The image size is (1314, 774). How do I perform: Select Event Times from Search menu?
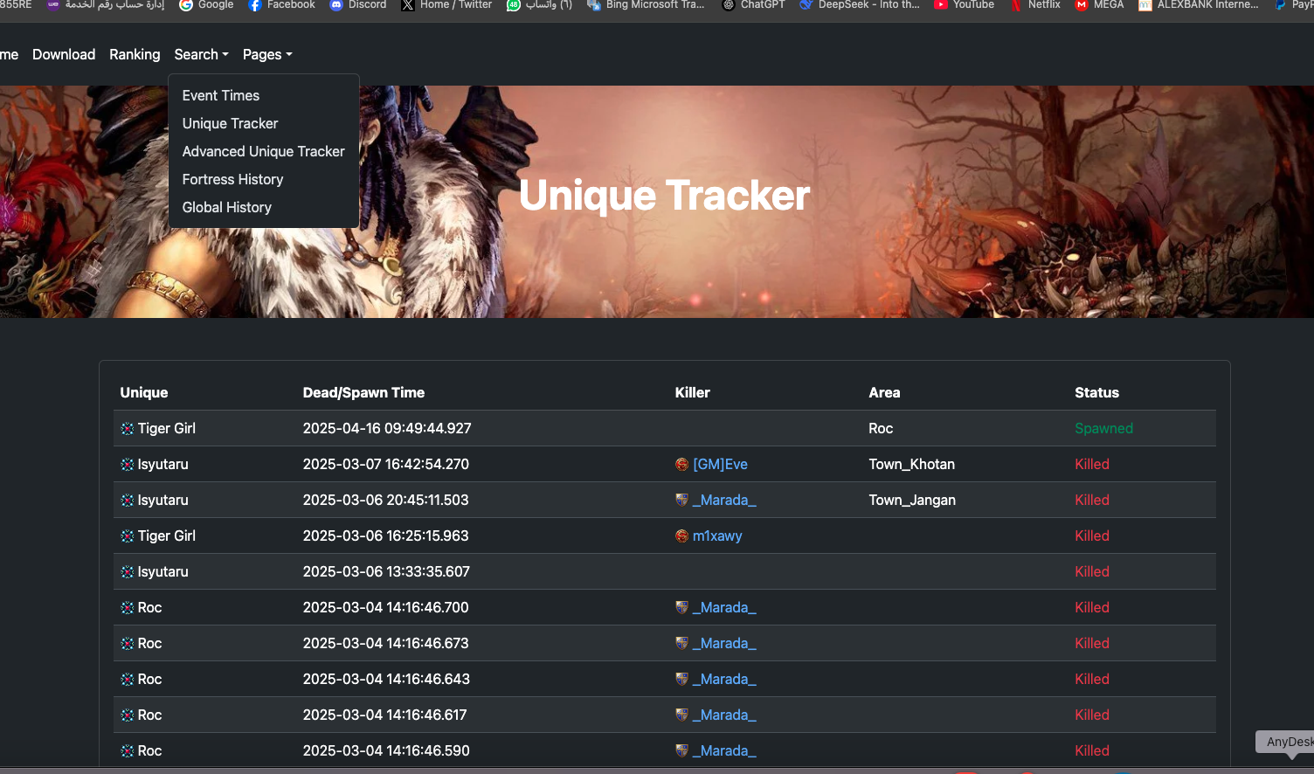tap(221, 95)
